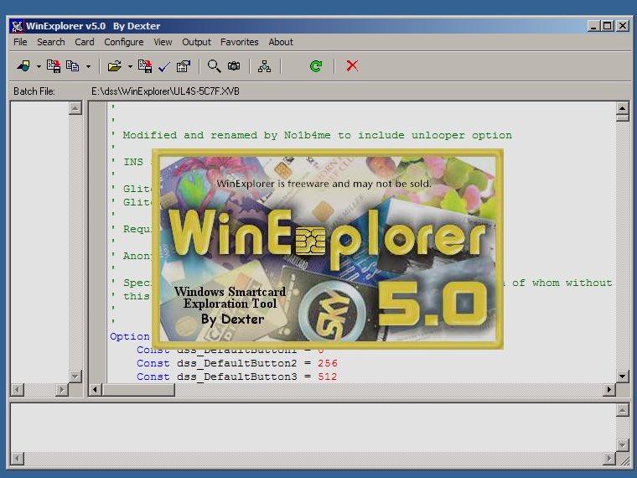Click the open folder icon
Viewport: 637px width, 478px height.
pyautogui.click(x=114, y=66)
